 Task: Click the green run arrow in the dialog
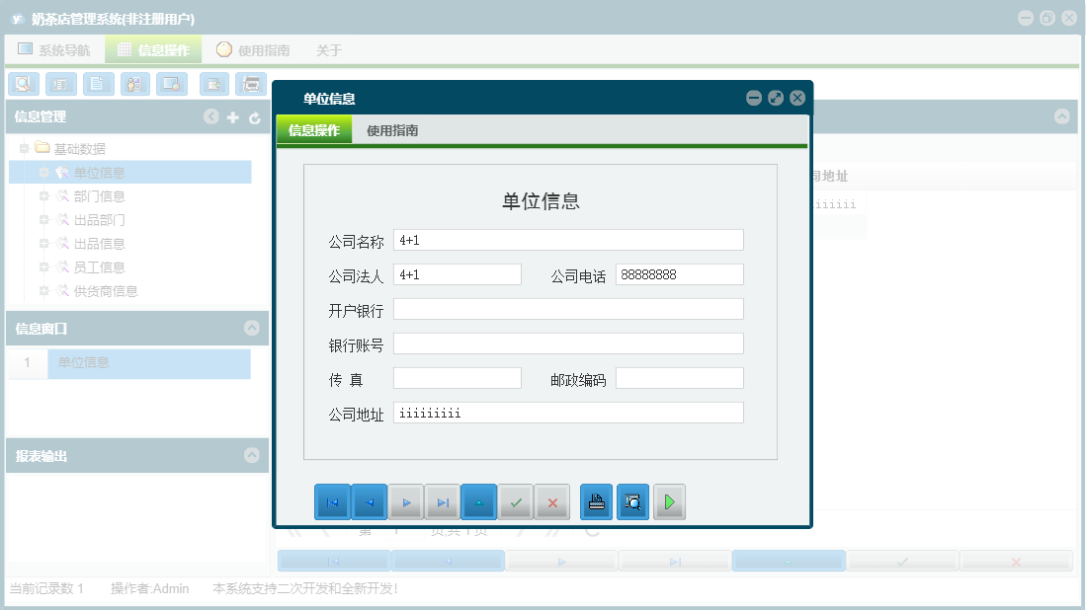coord(668,501)
